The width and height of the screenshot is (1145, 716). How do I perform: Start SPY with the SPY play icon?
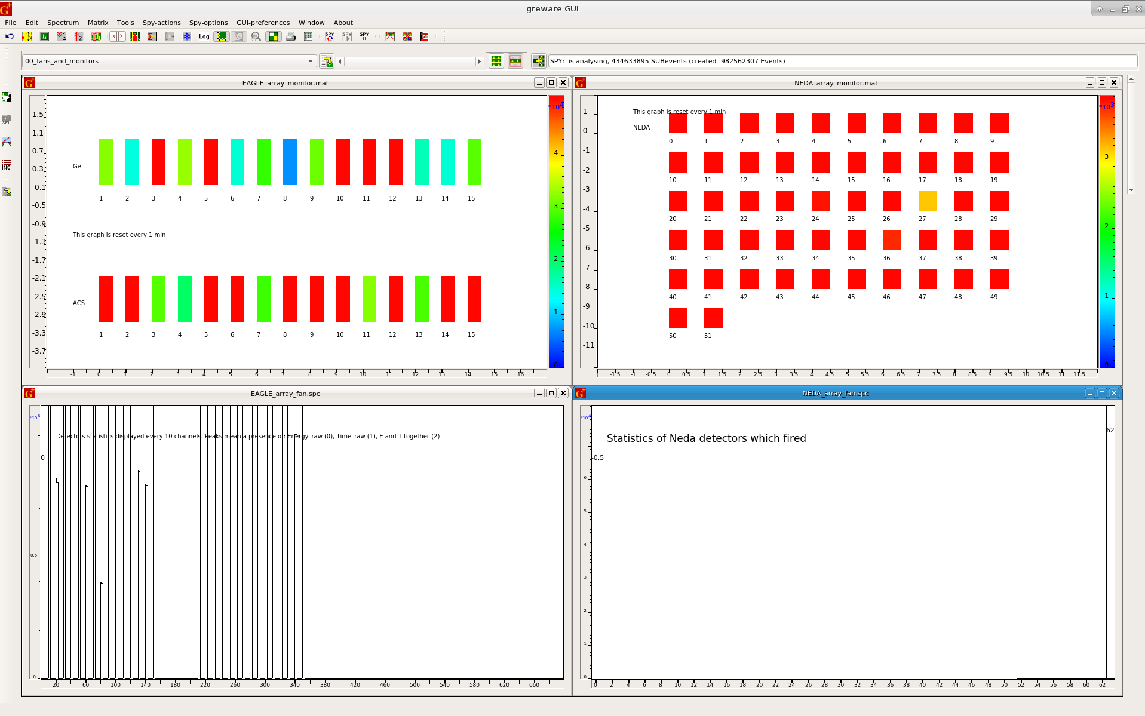coord(346,36)
